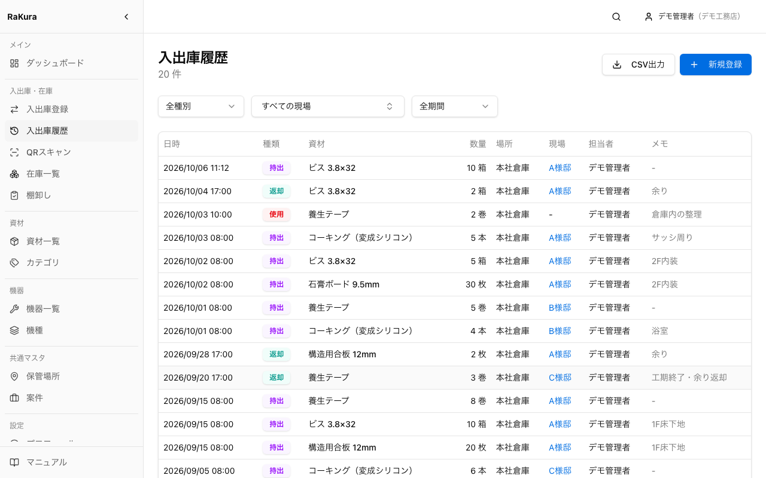Click the 入出庫登録 arrows icon
The image size is (766, 478).
point(14,109)
